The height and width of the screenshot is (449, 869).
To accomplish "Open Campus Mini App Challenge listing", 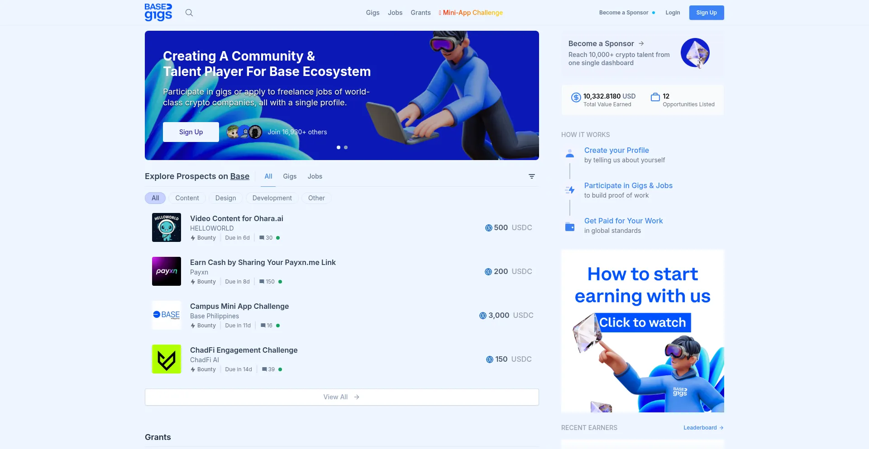I will coord(239,306).
